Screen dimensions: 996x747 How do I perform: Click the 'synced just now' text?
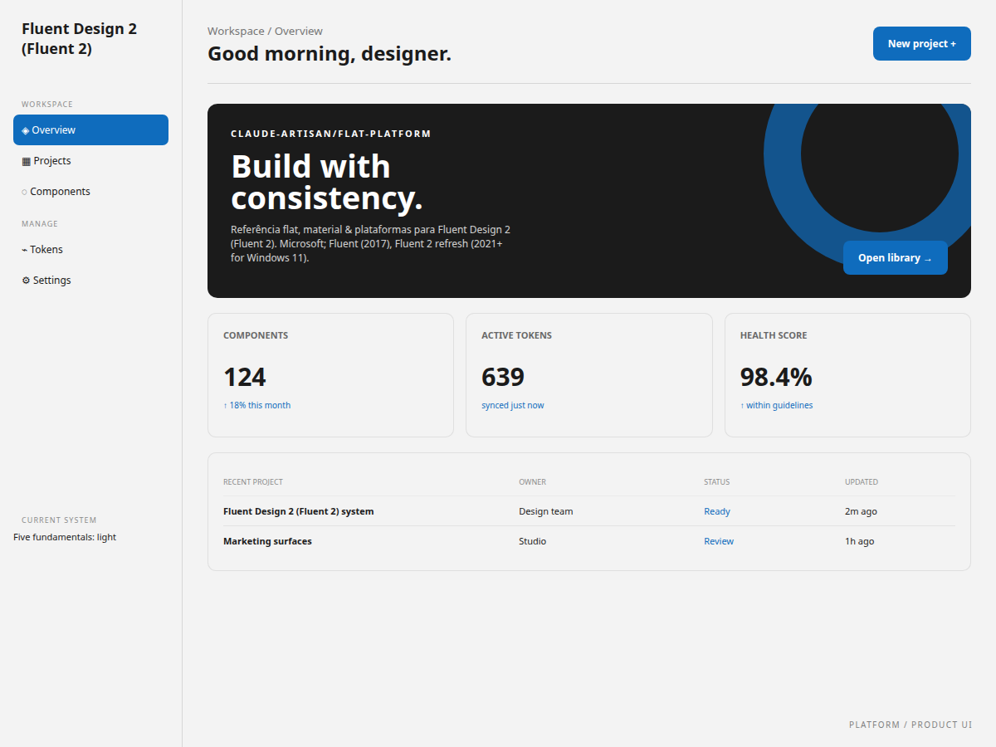point(513,405)
